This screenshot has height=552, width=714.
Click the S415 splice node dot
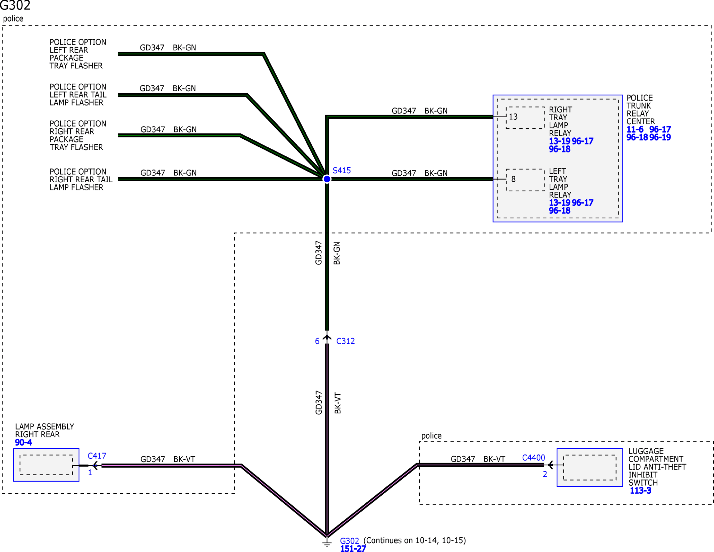pos(327,179)
